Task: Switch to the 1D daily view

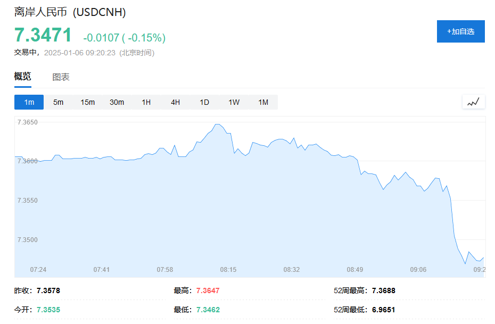Action: pos(204,102)
